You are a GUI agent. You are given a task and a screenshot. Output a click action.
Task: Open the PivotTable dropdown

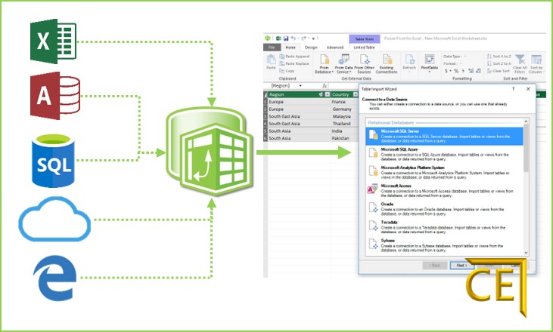click(429, 63)
